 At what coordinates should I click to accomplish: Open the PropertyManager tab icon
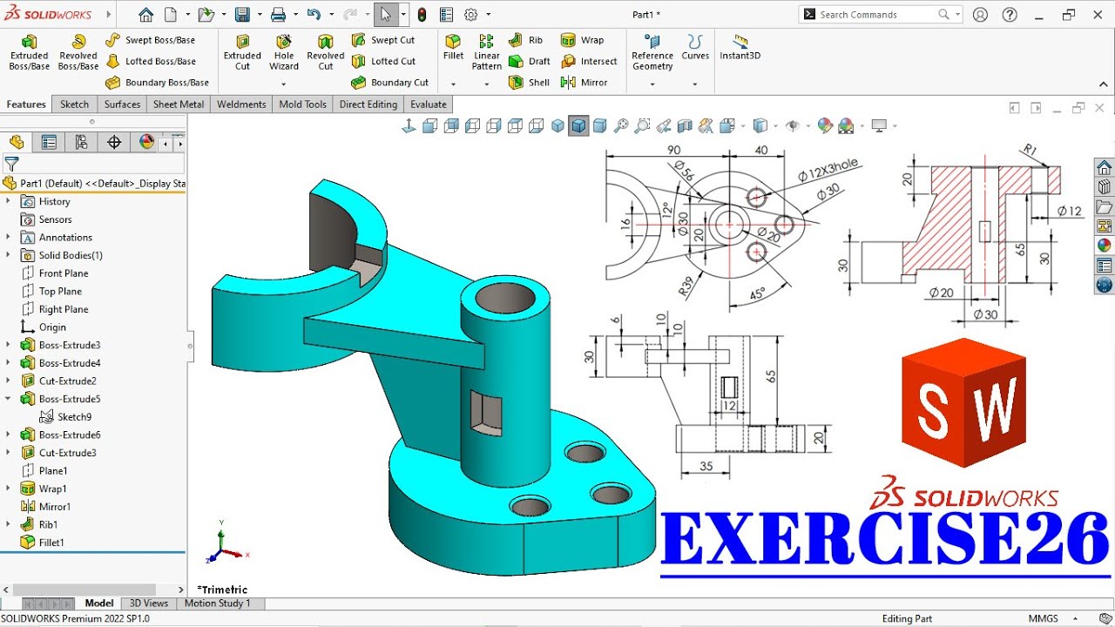pyautogui.click(x=49, y=142)
